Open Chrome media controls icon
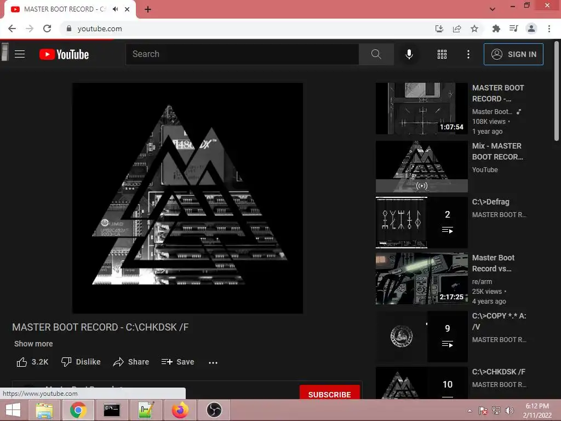Screen dimensions: 561x421 tap(513, 29)
